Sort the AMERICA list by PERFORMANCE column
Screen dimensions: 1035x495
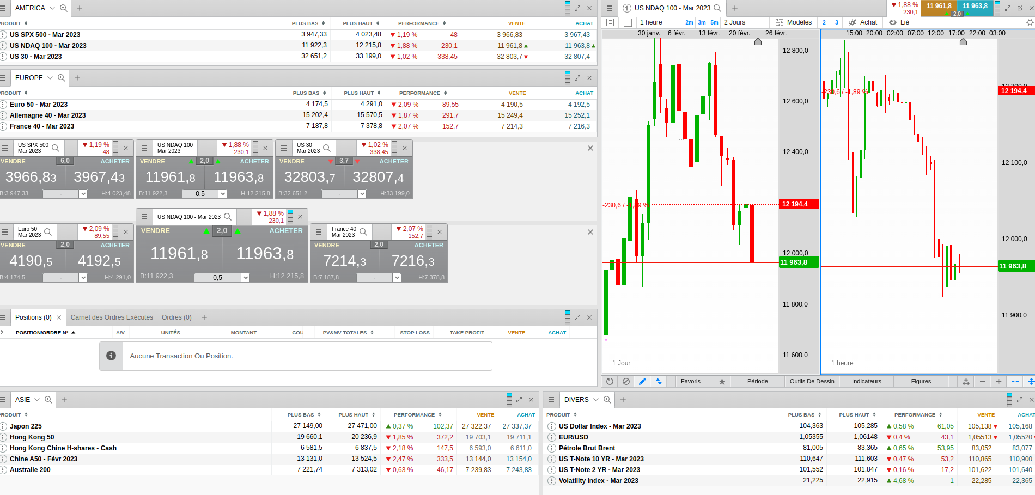click(x=422, y=23)
